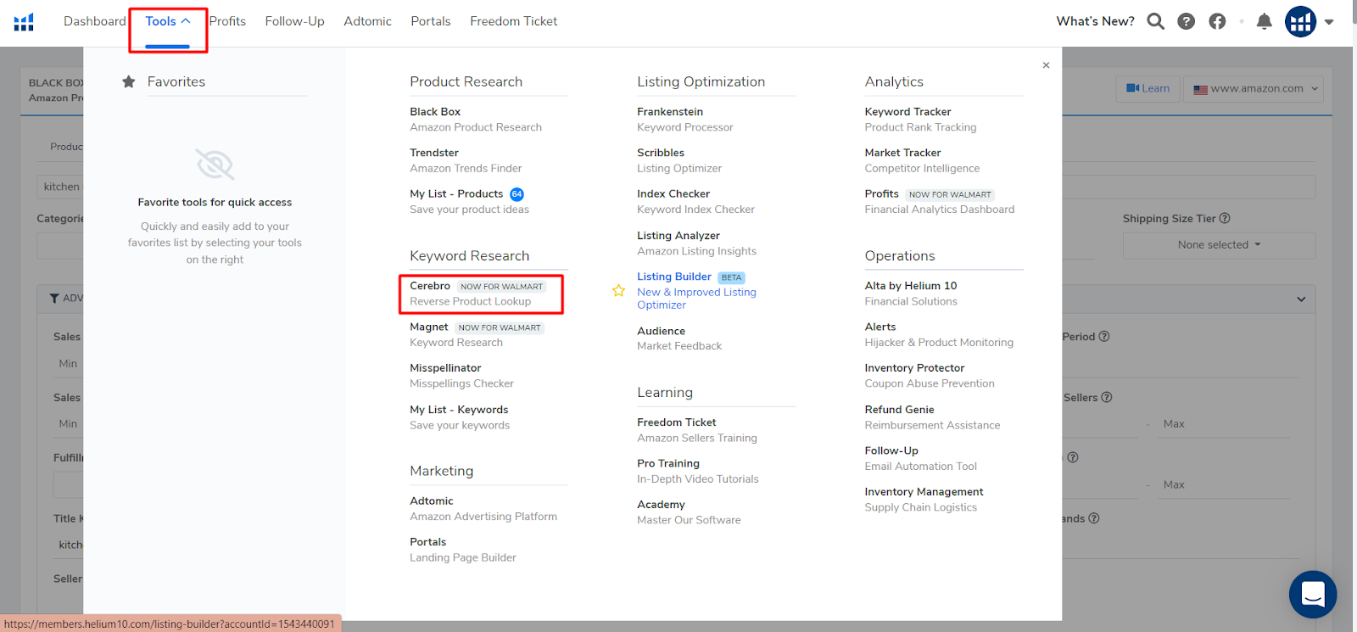
Task: Open the live chat bubble
Action: (1312, 594)
